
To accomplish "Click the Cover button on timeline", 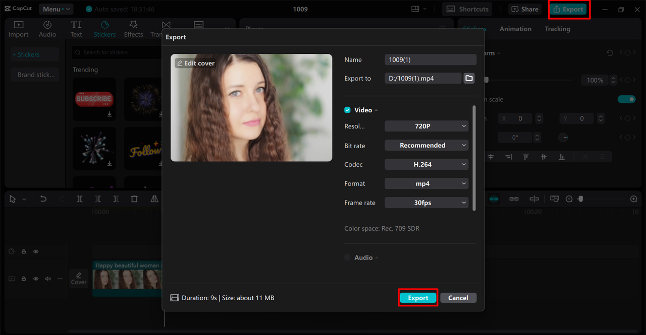I will (x=79, y=278).
